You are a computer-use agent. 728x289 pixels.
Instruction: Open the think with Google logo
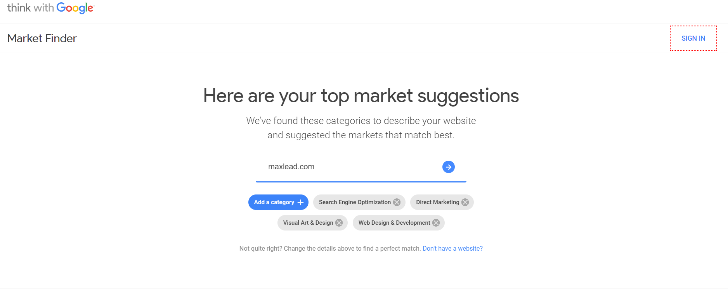(50, 8)
